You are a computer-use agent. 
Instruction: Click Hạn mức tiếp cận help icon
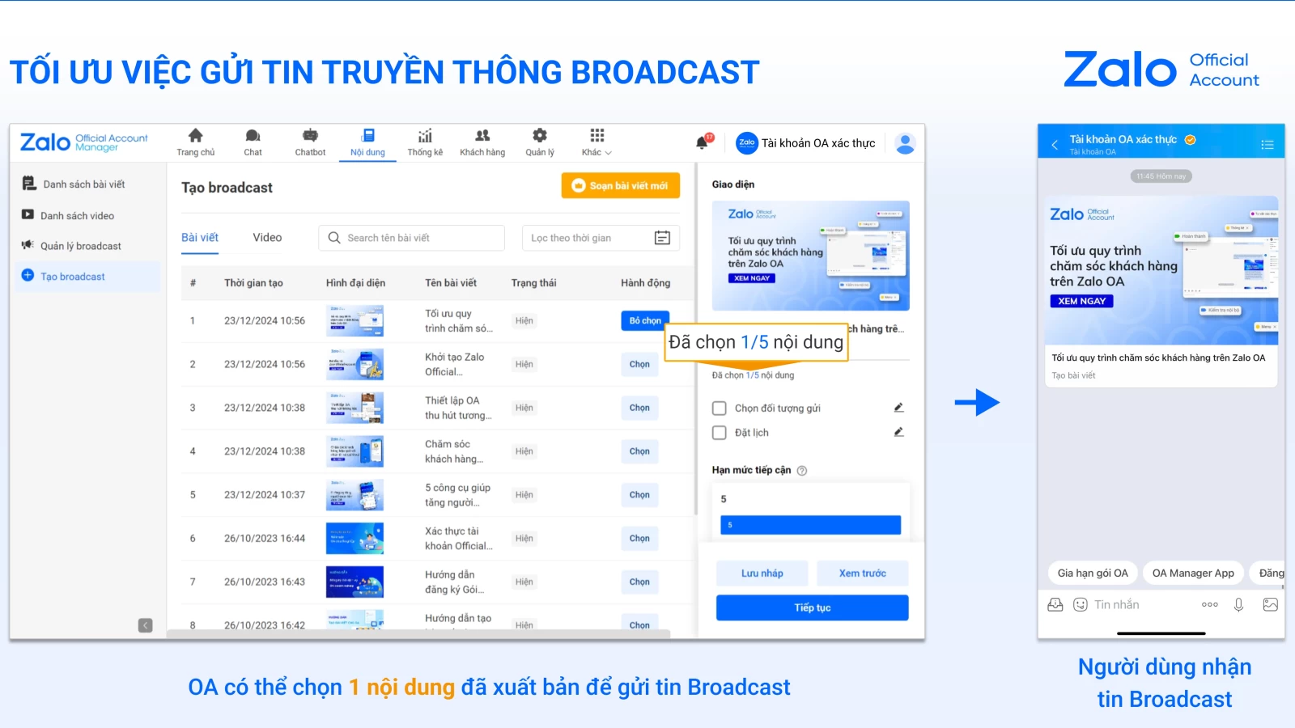pyautogui.click(x=802, y=471)
